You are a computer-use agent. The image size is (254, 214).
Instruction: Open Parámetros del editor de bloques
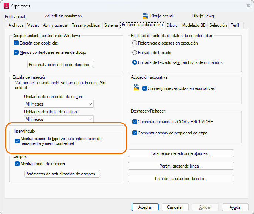pyautogui.click(x=181, y=153)
